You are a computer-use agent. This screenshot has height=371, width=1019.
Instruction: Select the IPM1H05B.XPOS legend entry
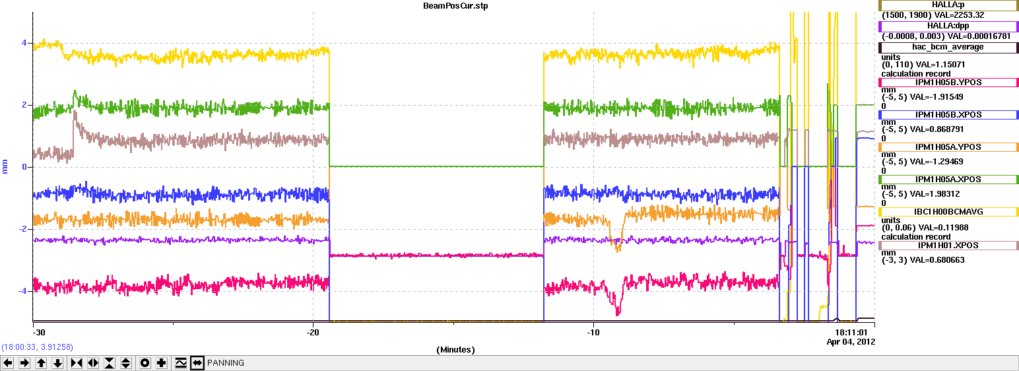[948, 115]
